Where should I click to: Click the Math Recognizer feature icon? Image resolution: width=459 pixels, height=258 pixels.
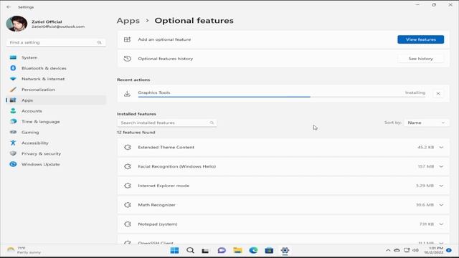coord(128,205)
